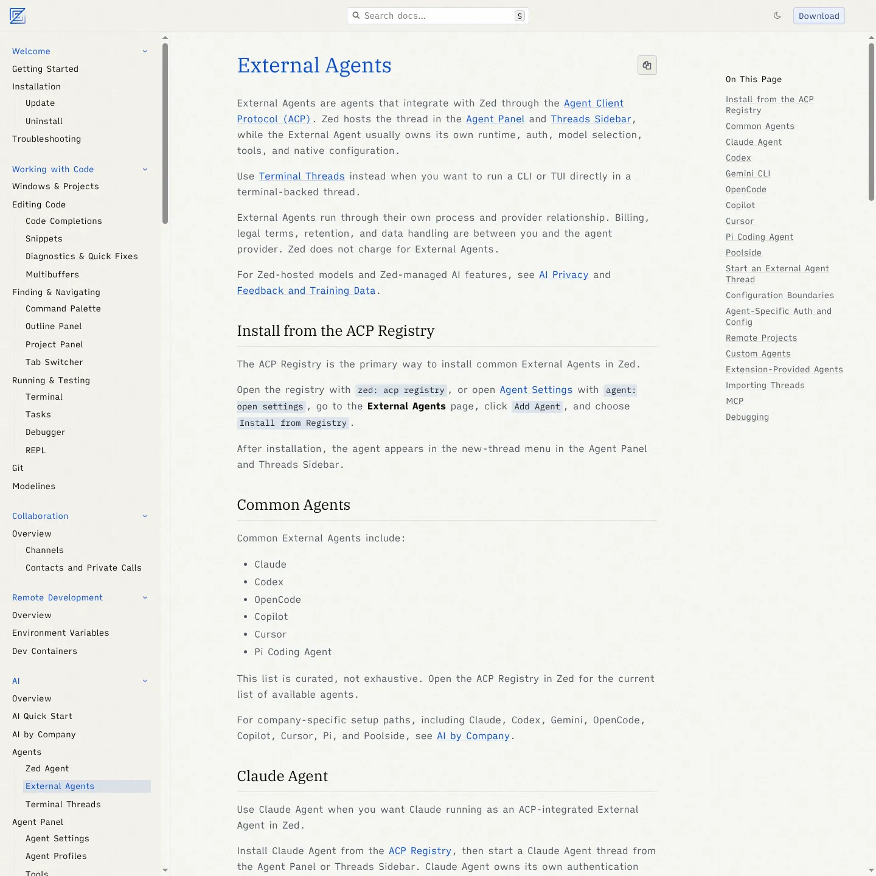The width and height of the screenshot is (876, 876).
Task: Open the AI Privacy link
Action: [564, 275]
